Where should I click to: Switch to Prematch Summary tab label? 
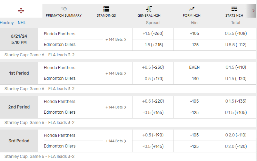(x=64, y=15)
